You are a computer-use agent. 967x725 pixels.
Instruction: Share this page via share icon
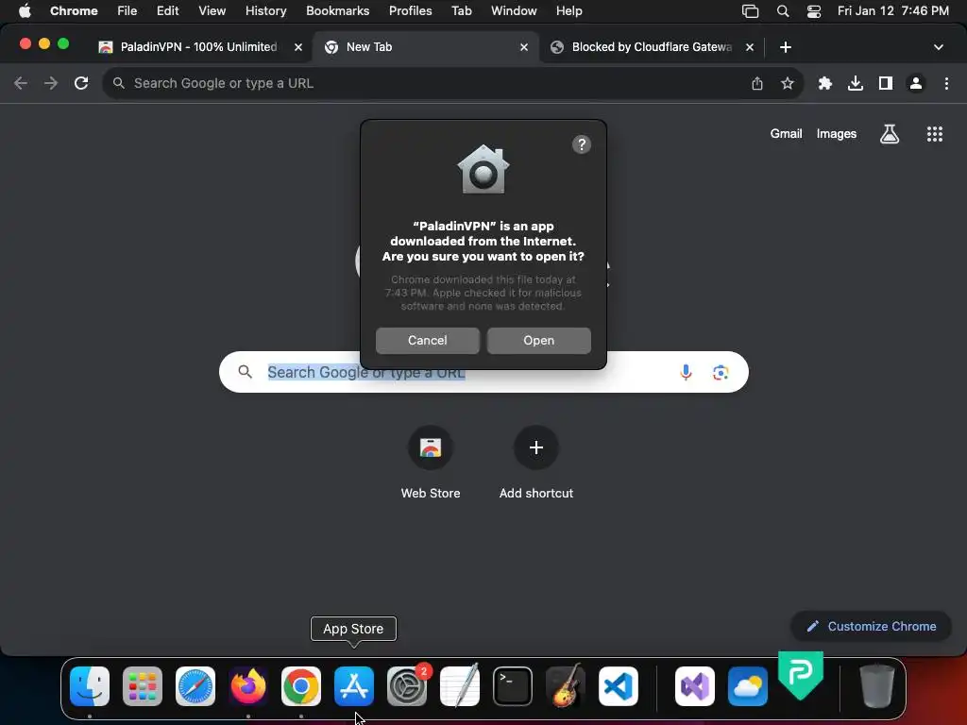tap(757, 83)
